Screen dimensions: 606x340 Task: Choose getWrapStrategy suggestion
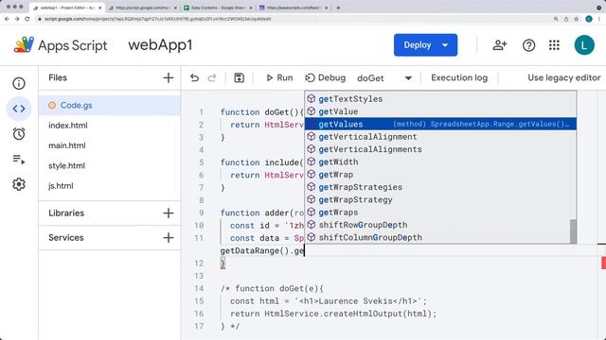tap(440, 199)
